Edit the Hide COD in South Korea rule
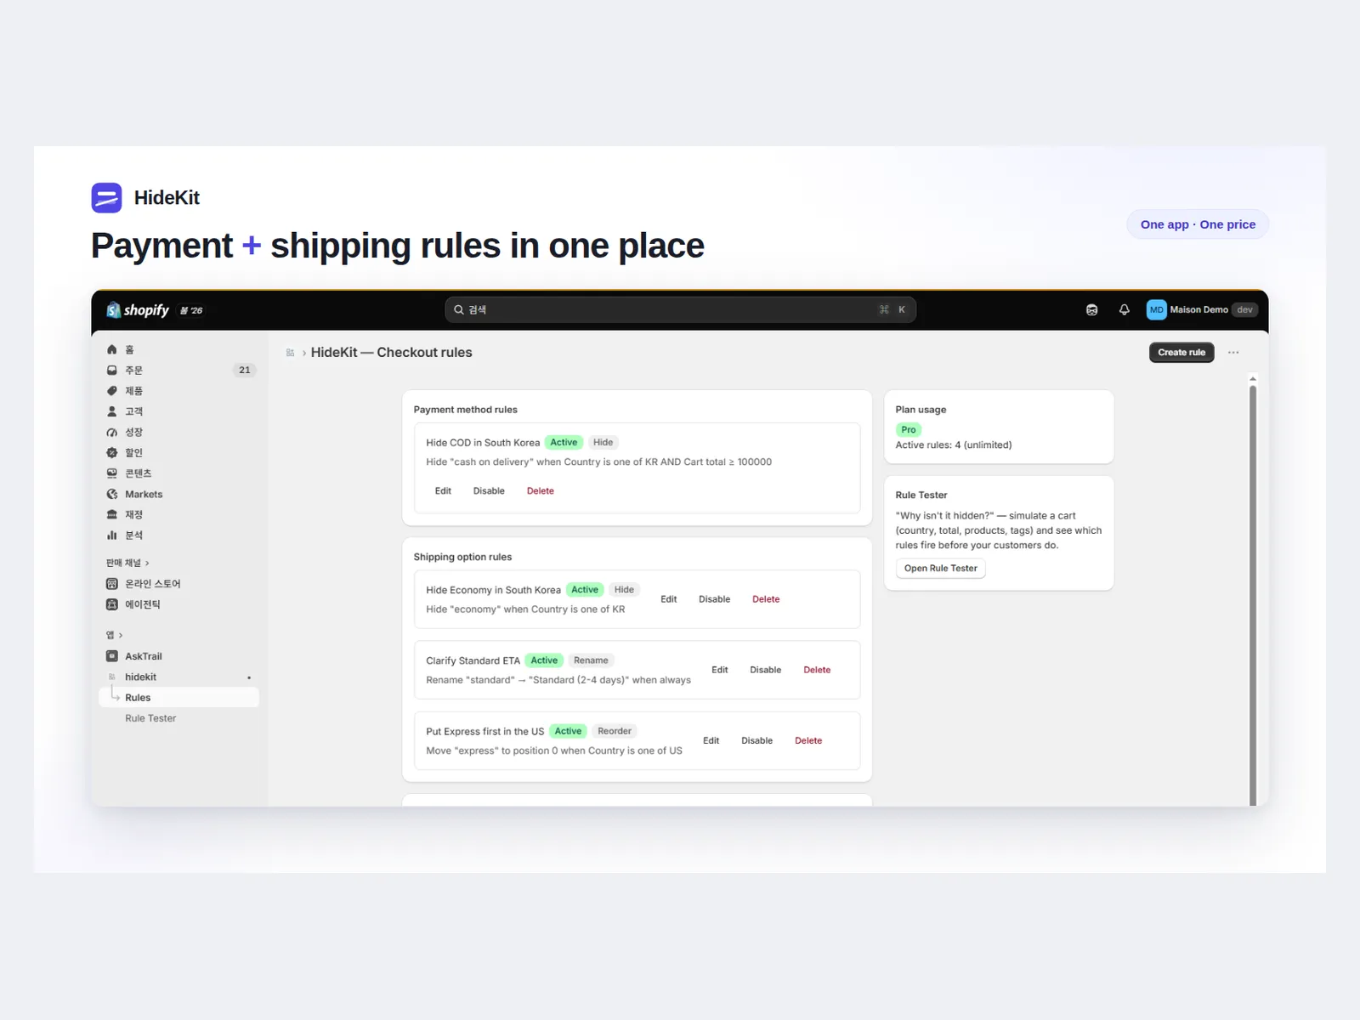The width and height of the screenshot is (1360, 1020). point(443,491)
